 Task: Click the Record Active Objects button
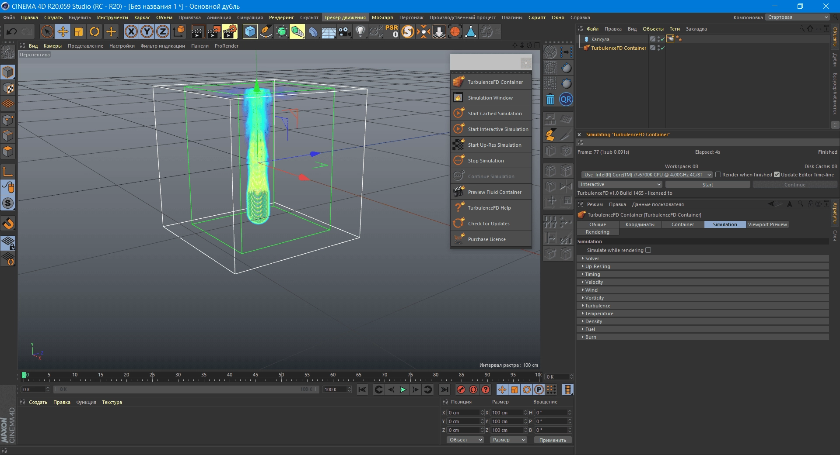click(461, 390)
